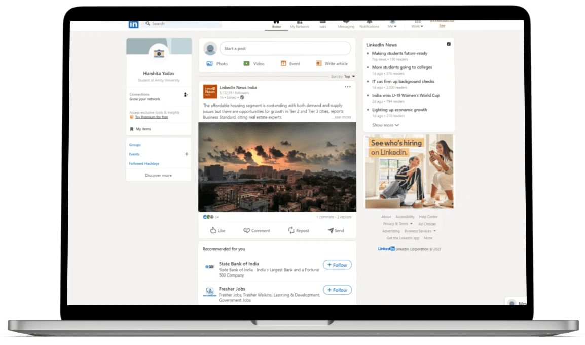Expand Business Services dropdown
The width and height of the screenshot is (585, 345).
click(x=420, y=231)
